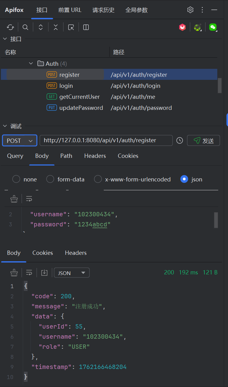Click the minimize panel dash icon
The image size is (228, 387).
214,10
